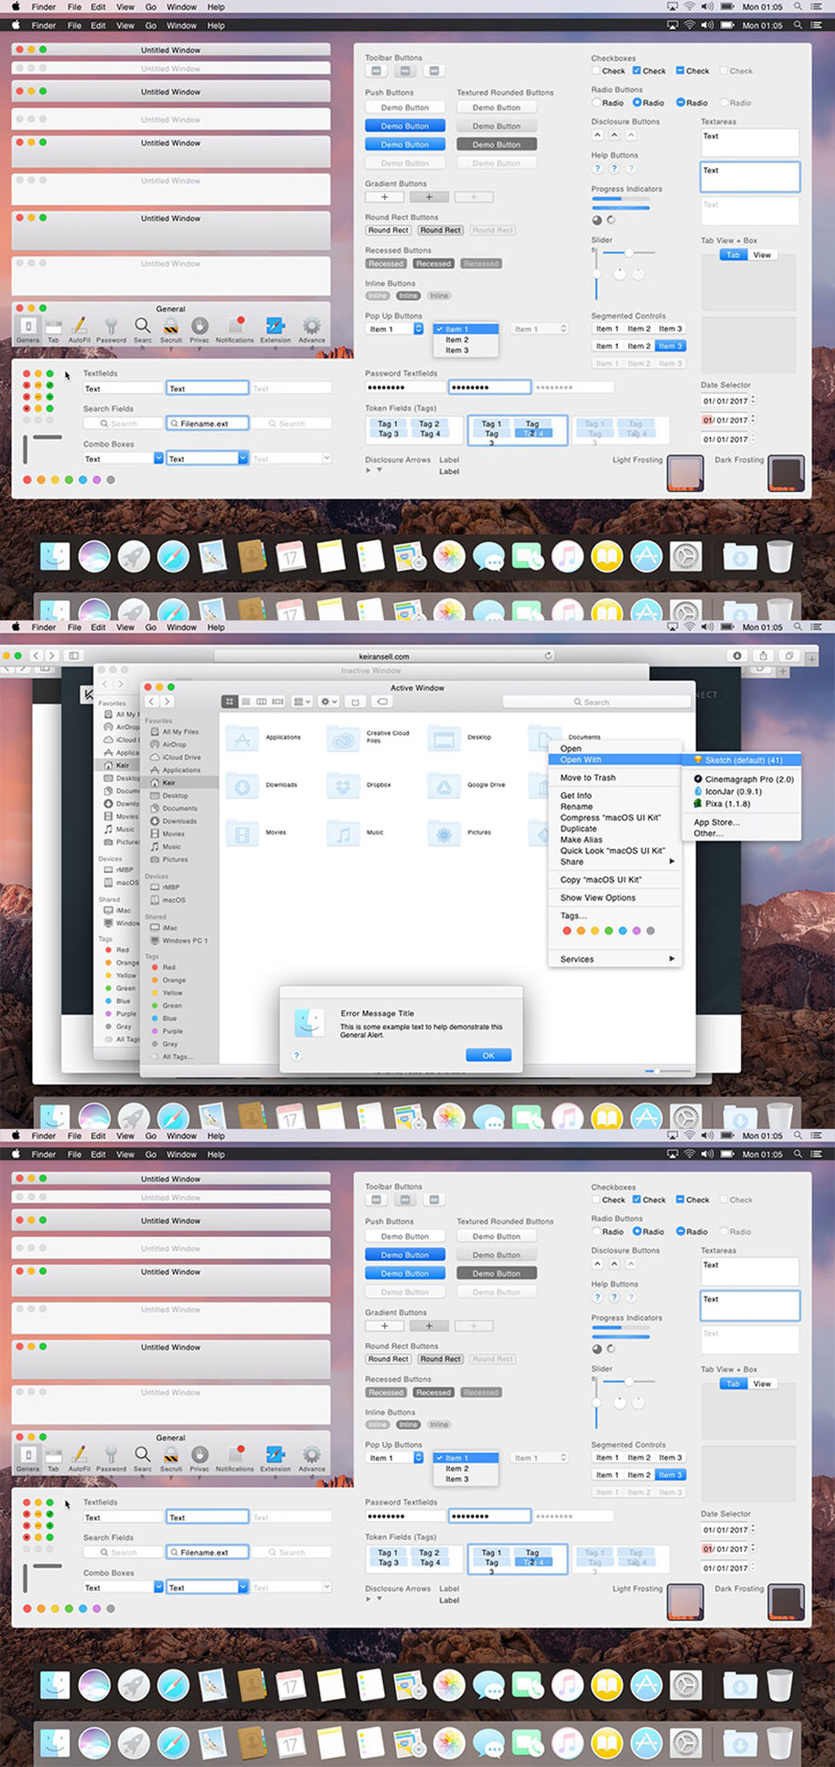
Task: Select Sketch (default) in Open With submenu
Action: 742,760
